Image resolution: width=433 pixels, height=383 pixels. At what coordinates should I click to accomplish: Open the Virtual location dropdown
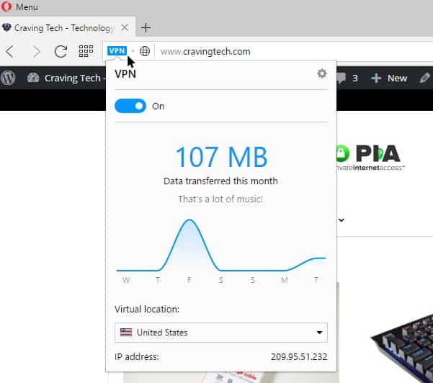(x=221, y=333)
